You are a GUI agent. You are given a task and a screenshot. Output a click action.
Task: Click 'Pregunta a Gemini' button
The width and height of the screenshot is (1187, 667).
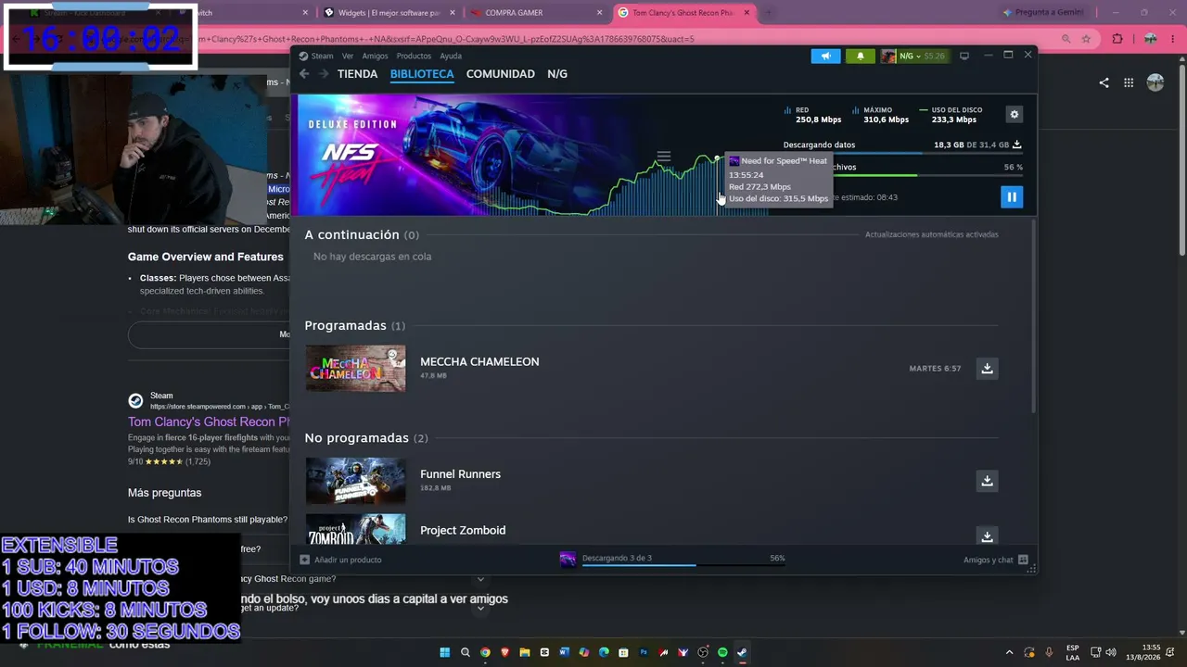click(1043, 13)
